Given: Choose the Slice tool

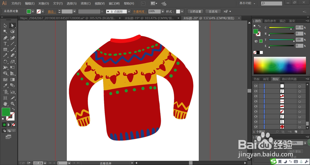Looking at the screenshot, I should pyautogui.click(x=12, y=98).
